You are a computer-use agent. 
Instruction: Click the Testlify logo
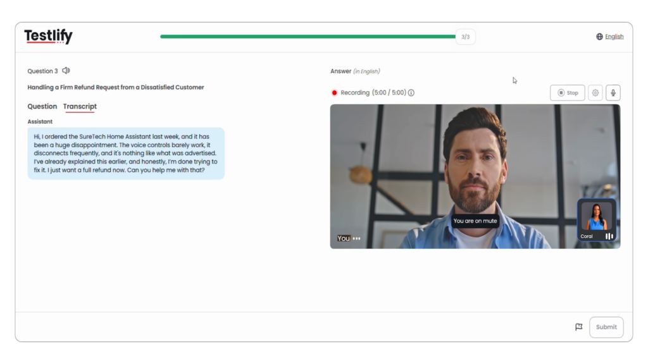point(47,36)
